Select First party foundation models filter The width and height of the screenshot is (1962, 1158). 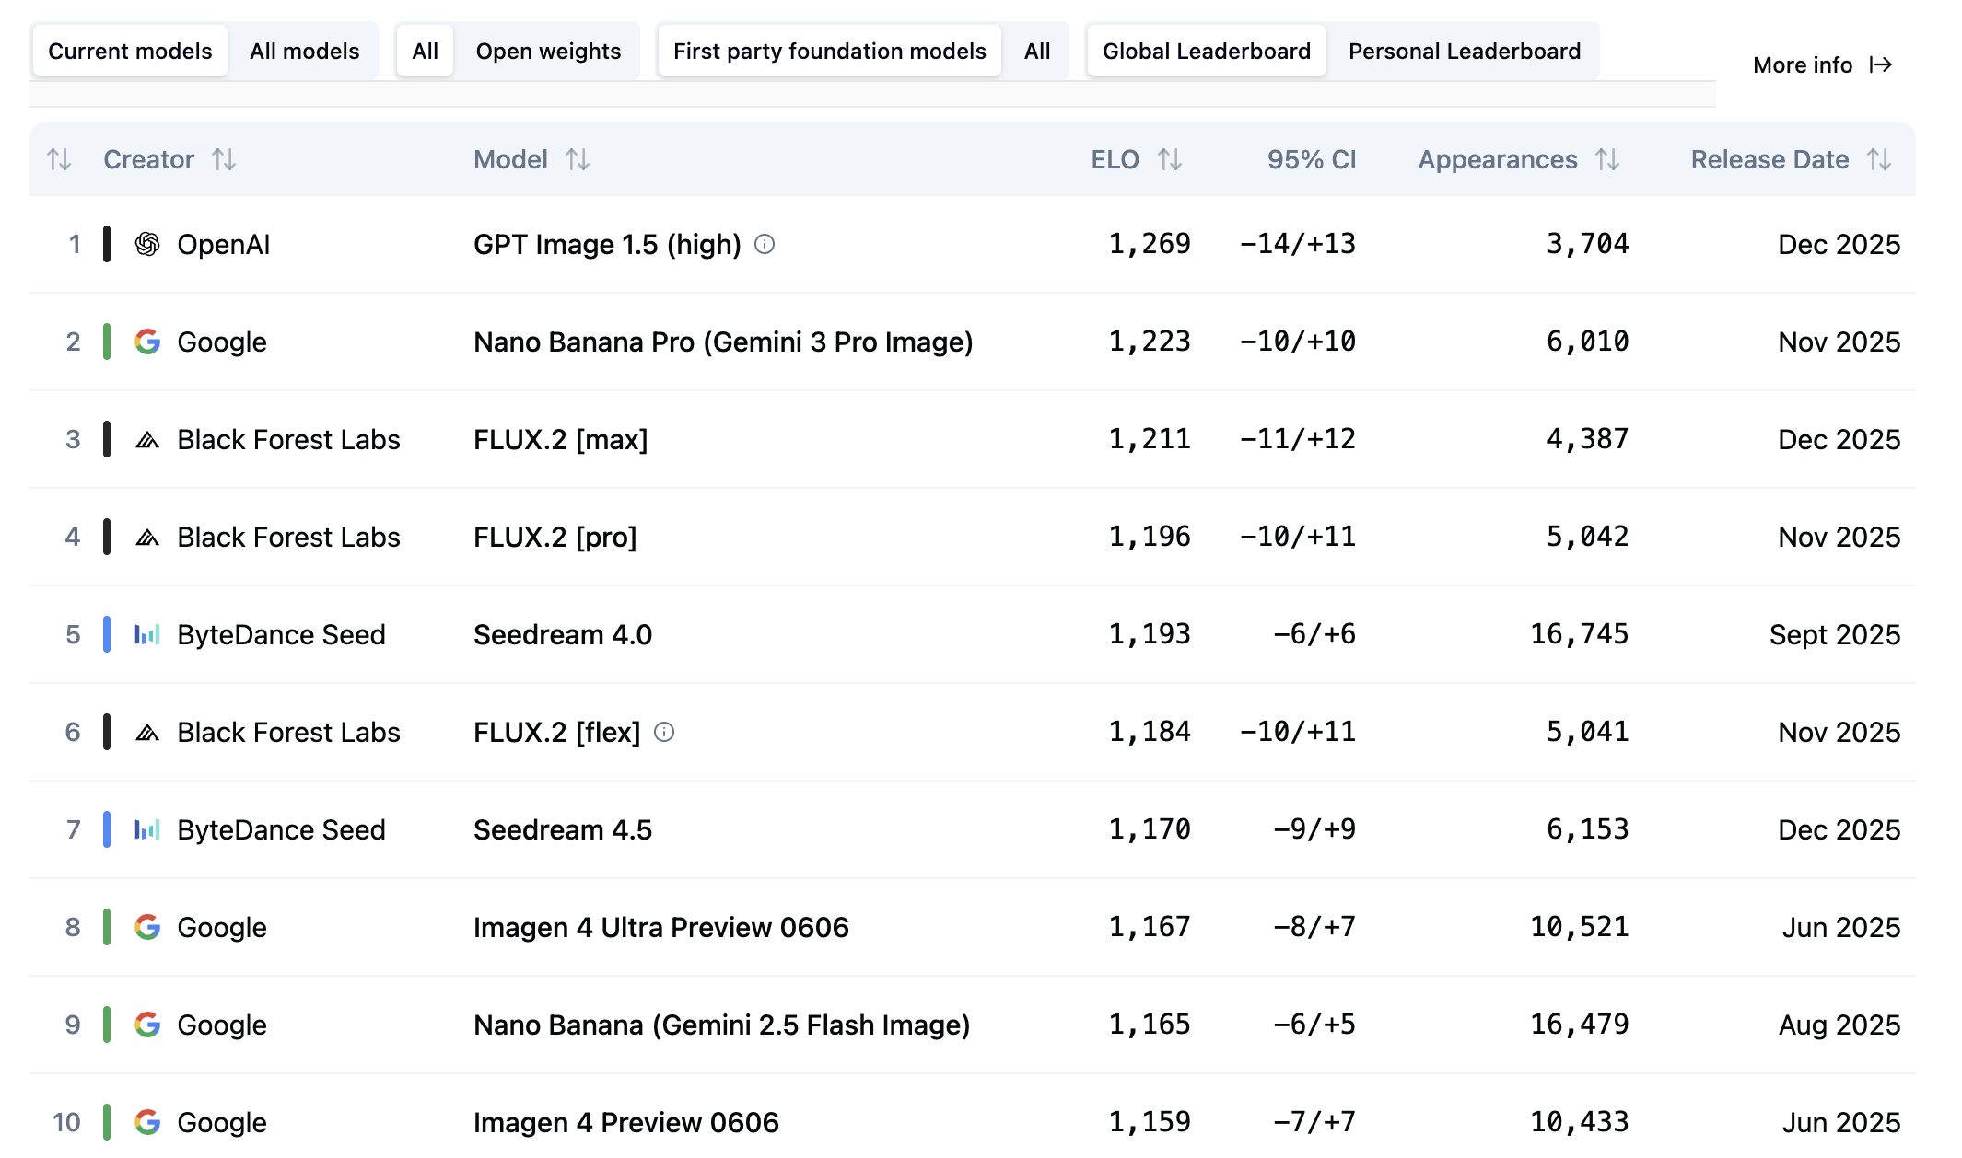click(829, 52)
